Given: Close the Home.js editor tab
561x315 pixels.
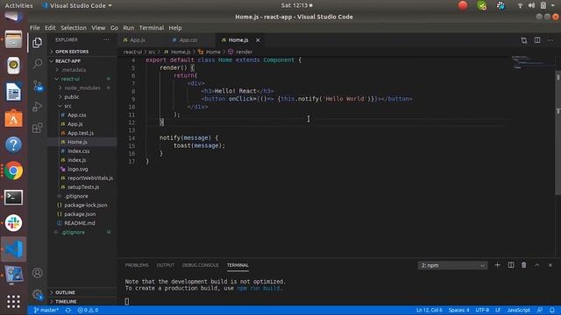Looking at the screenshot, I should [258, 40].
